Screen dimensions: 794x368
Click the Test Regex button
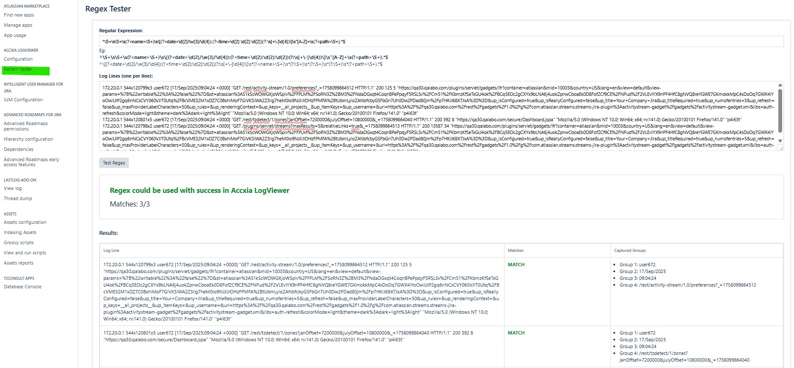(114, 163)
